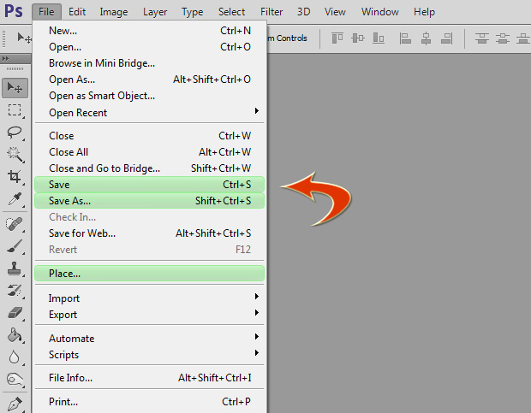Screen dimensions: 531x413
Task: Select the Crop tool
Action: click(x=15, y=177)
